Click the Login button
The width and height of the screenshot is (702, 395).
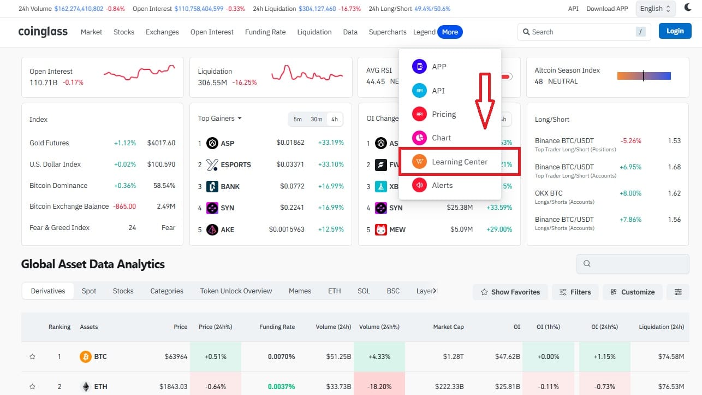[675, 31]
